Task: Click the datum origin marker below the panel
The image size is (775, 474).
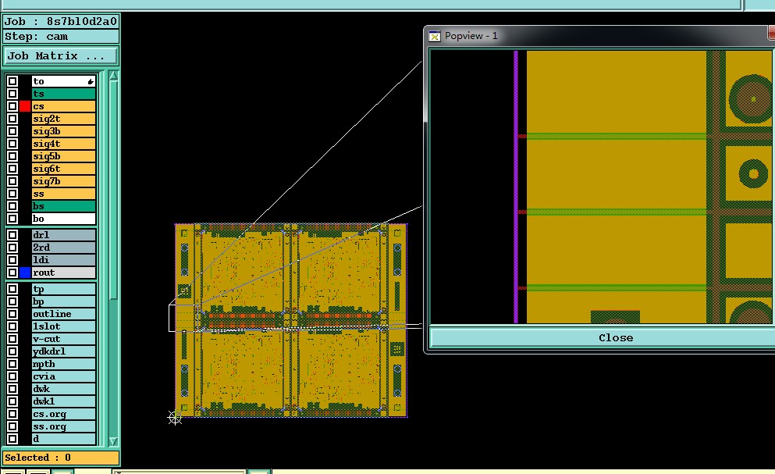Action: (175, 418)
